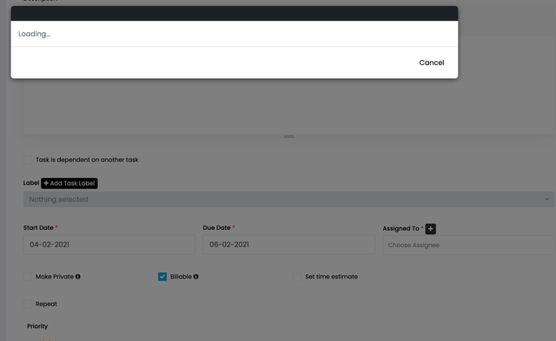Click the 'Loading...' text in the dialog
The height and width of the screenshot is (341, 556).
click(35, 34)
